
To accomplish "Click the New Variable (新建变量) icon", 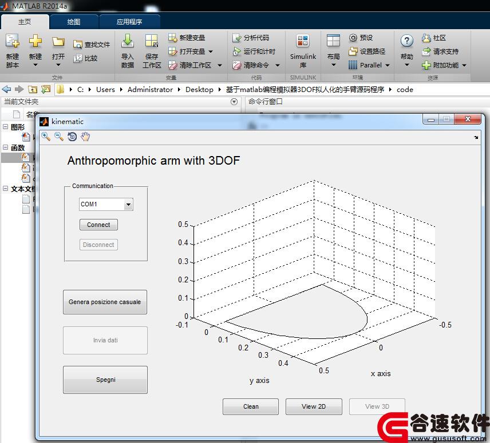I will click(172, 38).
